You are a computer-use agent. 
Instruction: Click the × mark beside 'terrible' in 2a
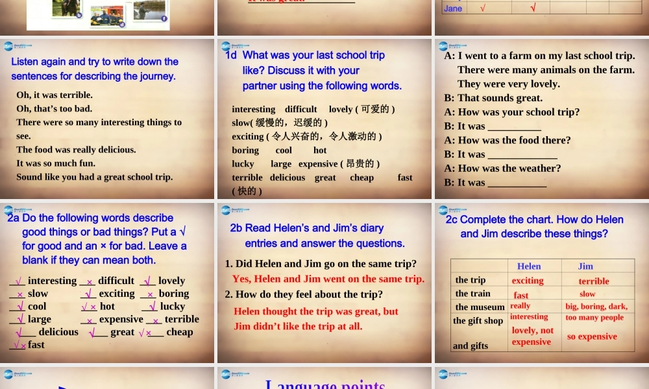click(154, 320)
